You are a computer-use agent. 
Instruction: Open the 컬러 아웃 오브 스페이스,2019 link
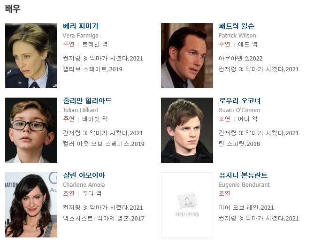104,144
